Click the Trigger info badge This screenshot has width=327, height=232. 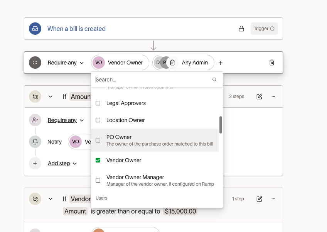pos(264,29)
